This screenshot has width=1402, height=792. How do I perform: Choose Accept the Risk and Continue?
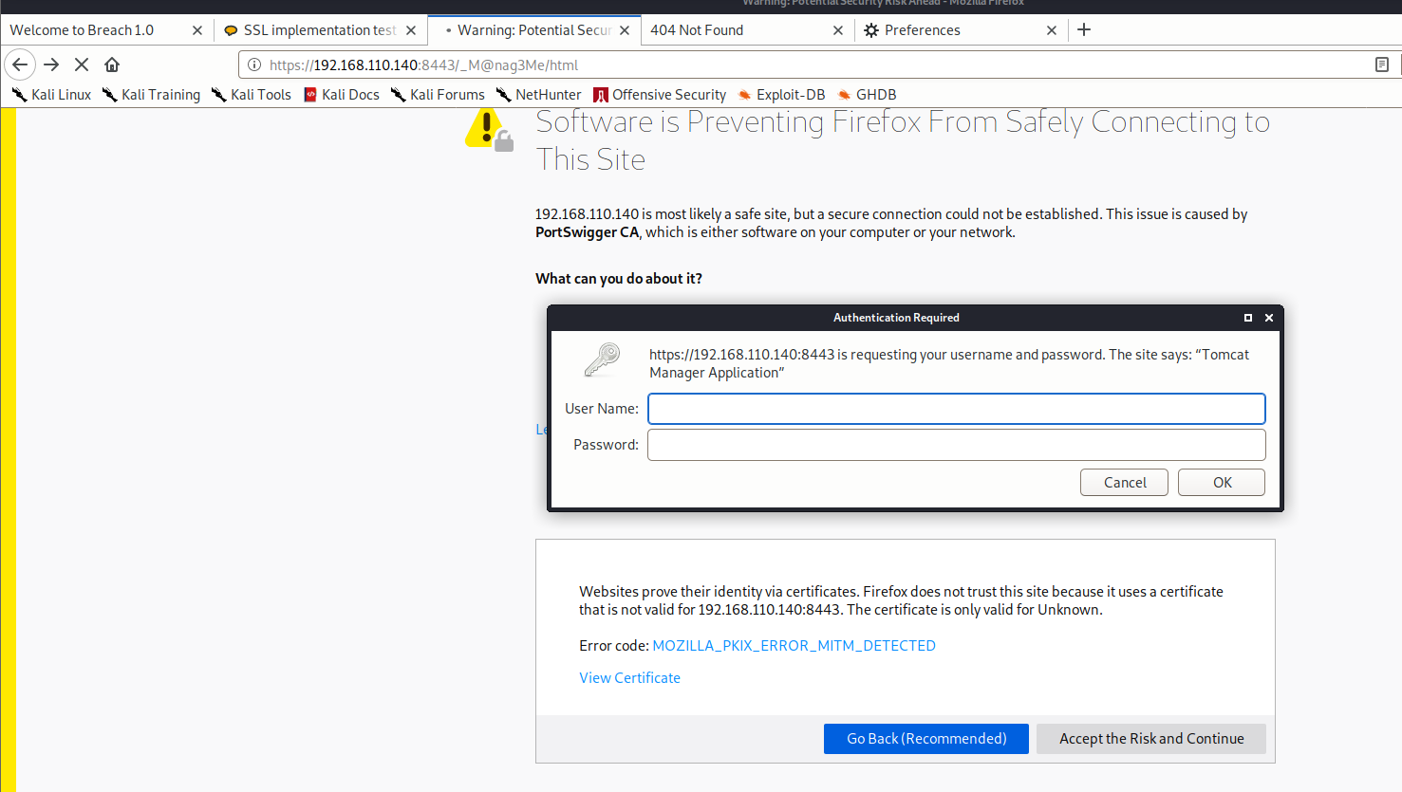pos(1151,739)
